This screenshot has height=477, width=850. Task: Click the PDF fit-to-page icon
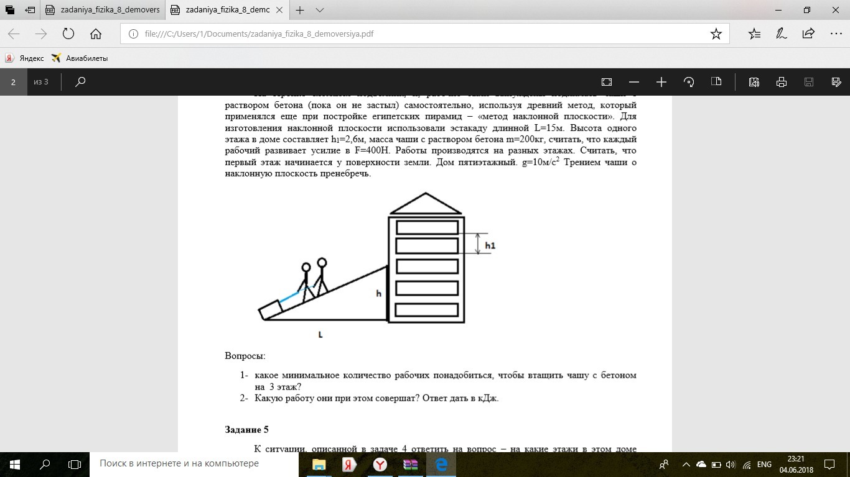click(x=607, y=82)
